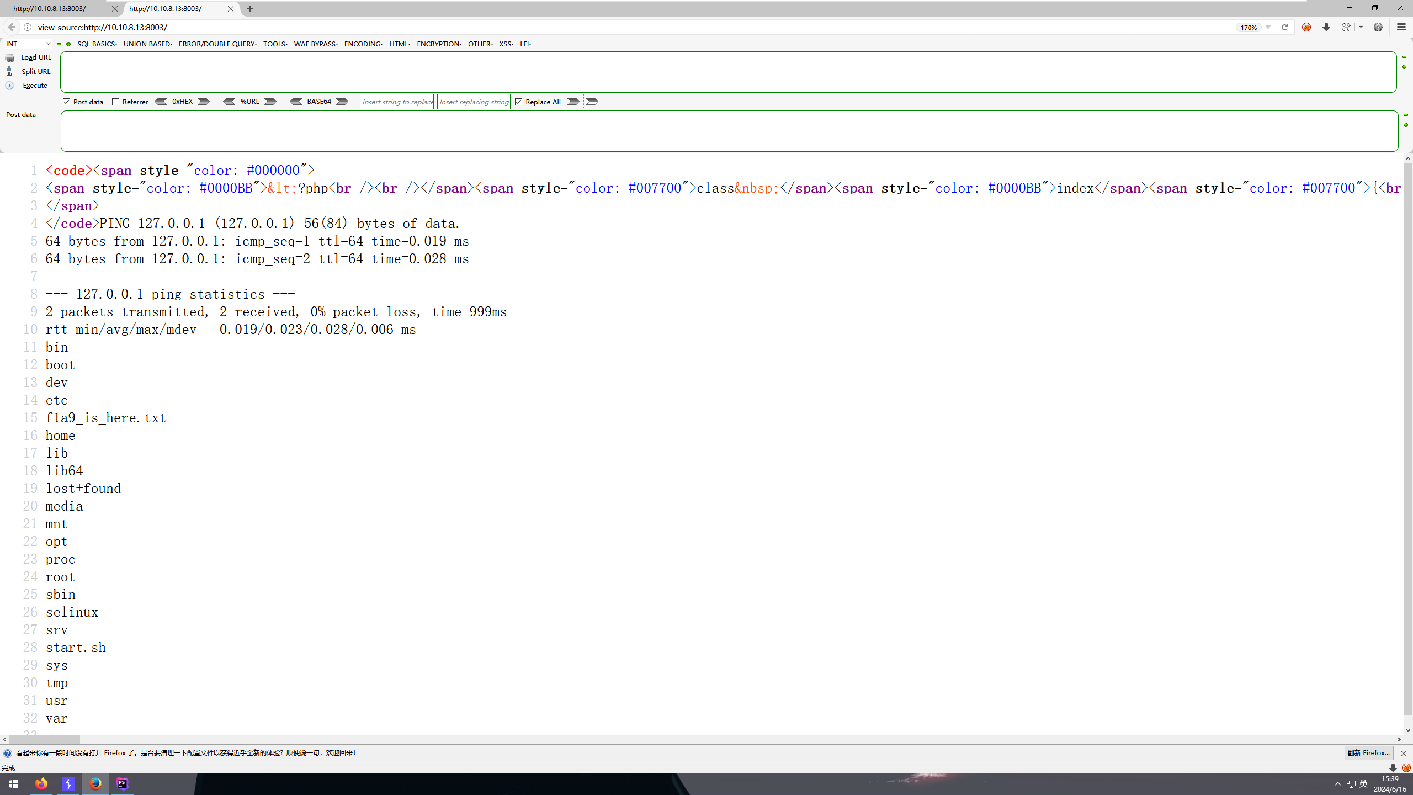Reset zoom via the 170% badge

pos(1249,27)
